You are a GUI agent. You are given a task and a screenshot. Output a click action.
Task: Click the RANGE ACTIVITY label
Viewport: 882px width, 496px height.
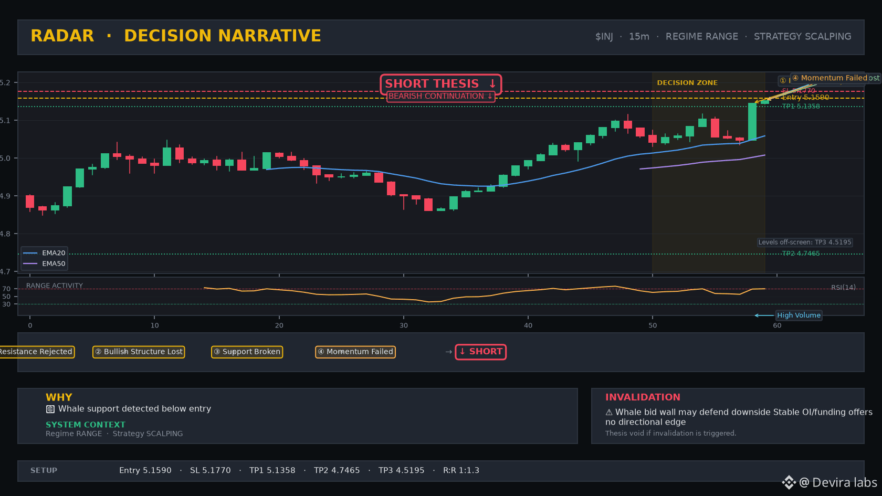click(x=55, y=286)
